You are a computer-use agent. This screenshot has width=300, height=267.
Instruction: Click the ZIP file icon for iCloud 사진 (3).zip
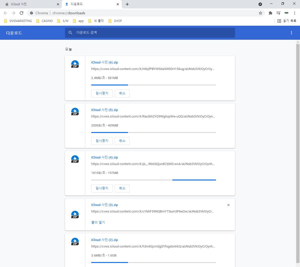75,215
